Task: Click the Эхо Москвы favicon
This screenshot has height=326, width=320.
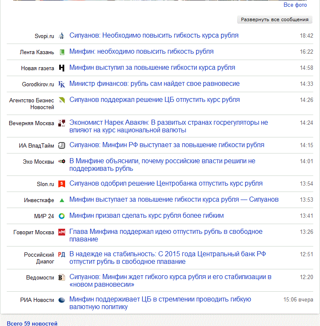Action: pos(62,162)
